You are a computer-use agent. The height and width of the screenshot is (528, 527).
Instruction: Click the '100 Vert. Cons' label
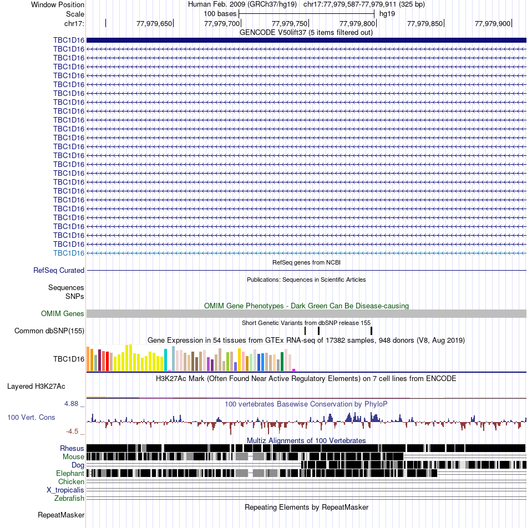pyautogui.click(x=31, y=417)
